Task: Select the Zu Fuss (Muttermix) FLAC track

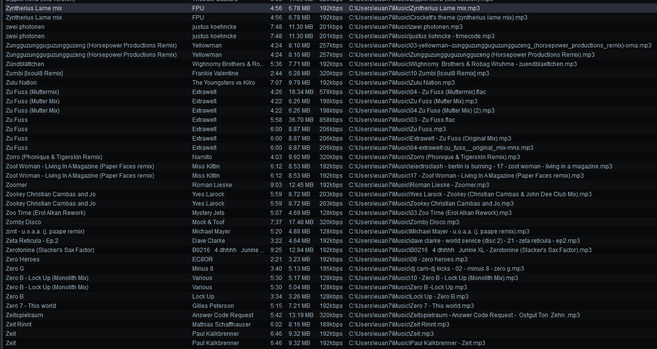Action: click(x=32, y=92)
